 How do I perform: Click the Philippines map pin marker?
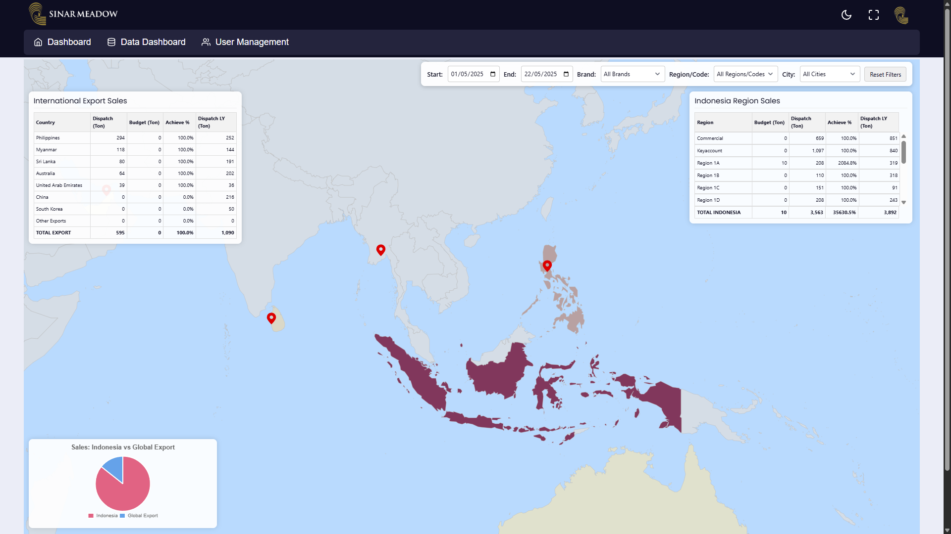[x=547, y=266]
